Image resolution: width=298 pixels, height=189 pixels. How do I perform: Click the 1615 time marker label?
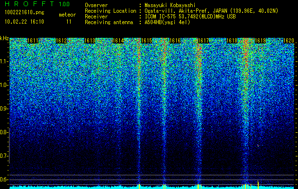point(147,41)
